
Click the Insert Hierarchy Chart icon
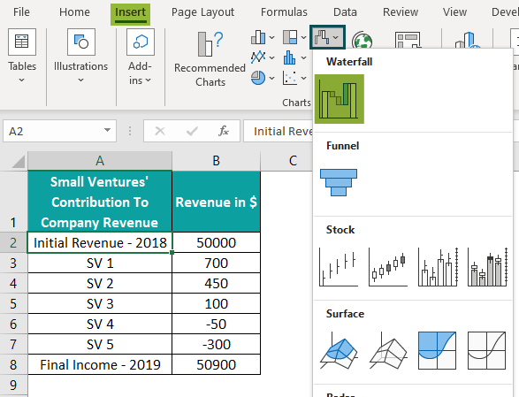(x=290, y=37)
